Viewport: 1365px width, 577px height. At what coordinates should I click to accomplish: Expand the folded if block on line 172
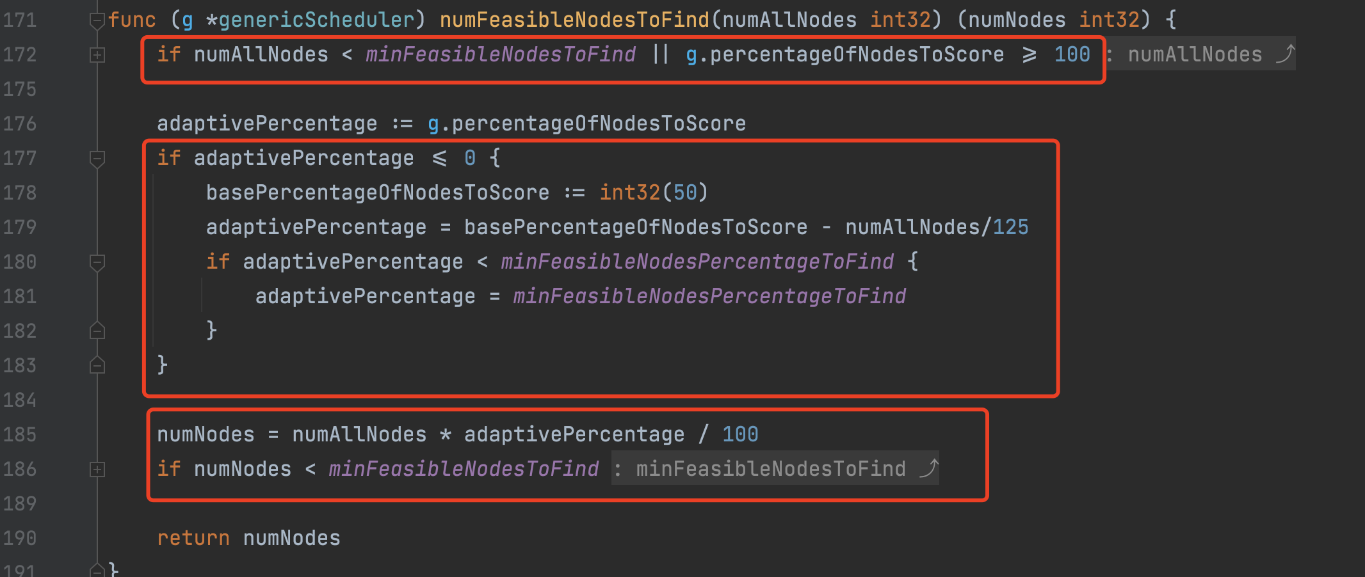[97, 56]
